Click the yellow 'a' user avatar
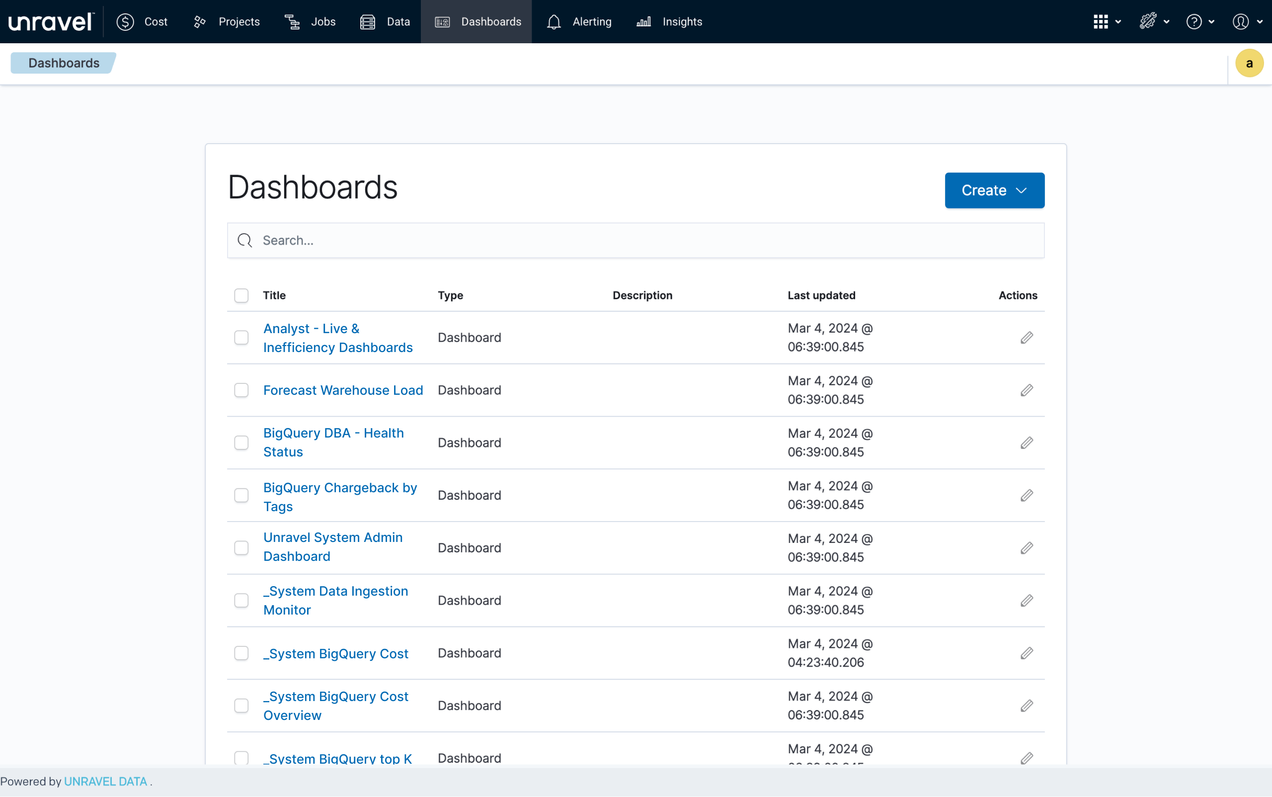 1249,63
